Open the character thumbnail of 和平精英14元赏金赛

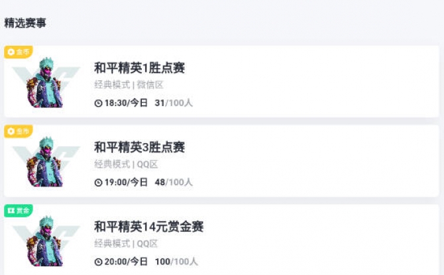click(46, 241)
